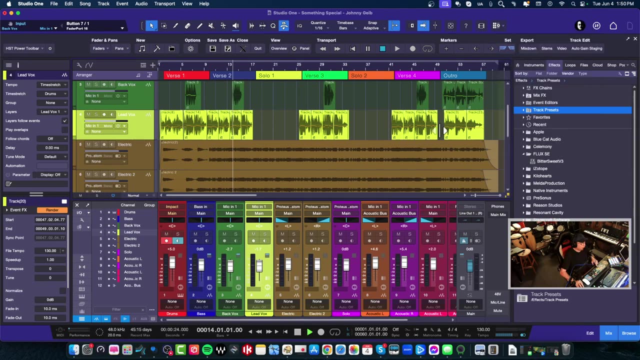Switch to the Instruments browser tab

tap(533, 65)
